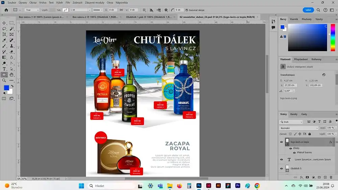Reset the transformation in Properties panel
The image size is (338, 190).
pyautogui.click(x=324, y=75)
